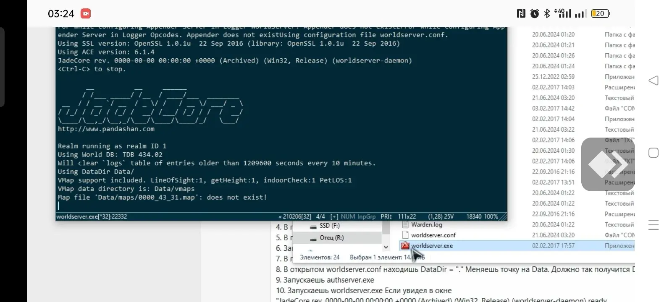Click the red worldserver.exe application icon
This screenshot has width=672, height=302.
(x=405, y=246)
